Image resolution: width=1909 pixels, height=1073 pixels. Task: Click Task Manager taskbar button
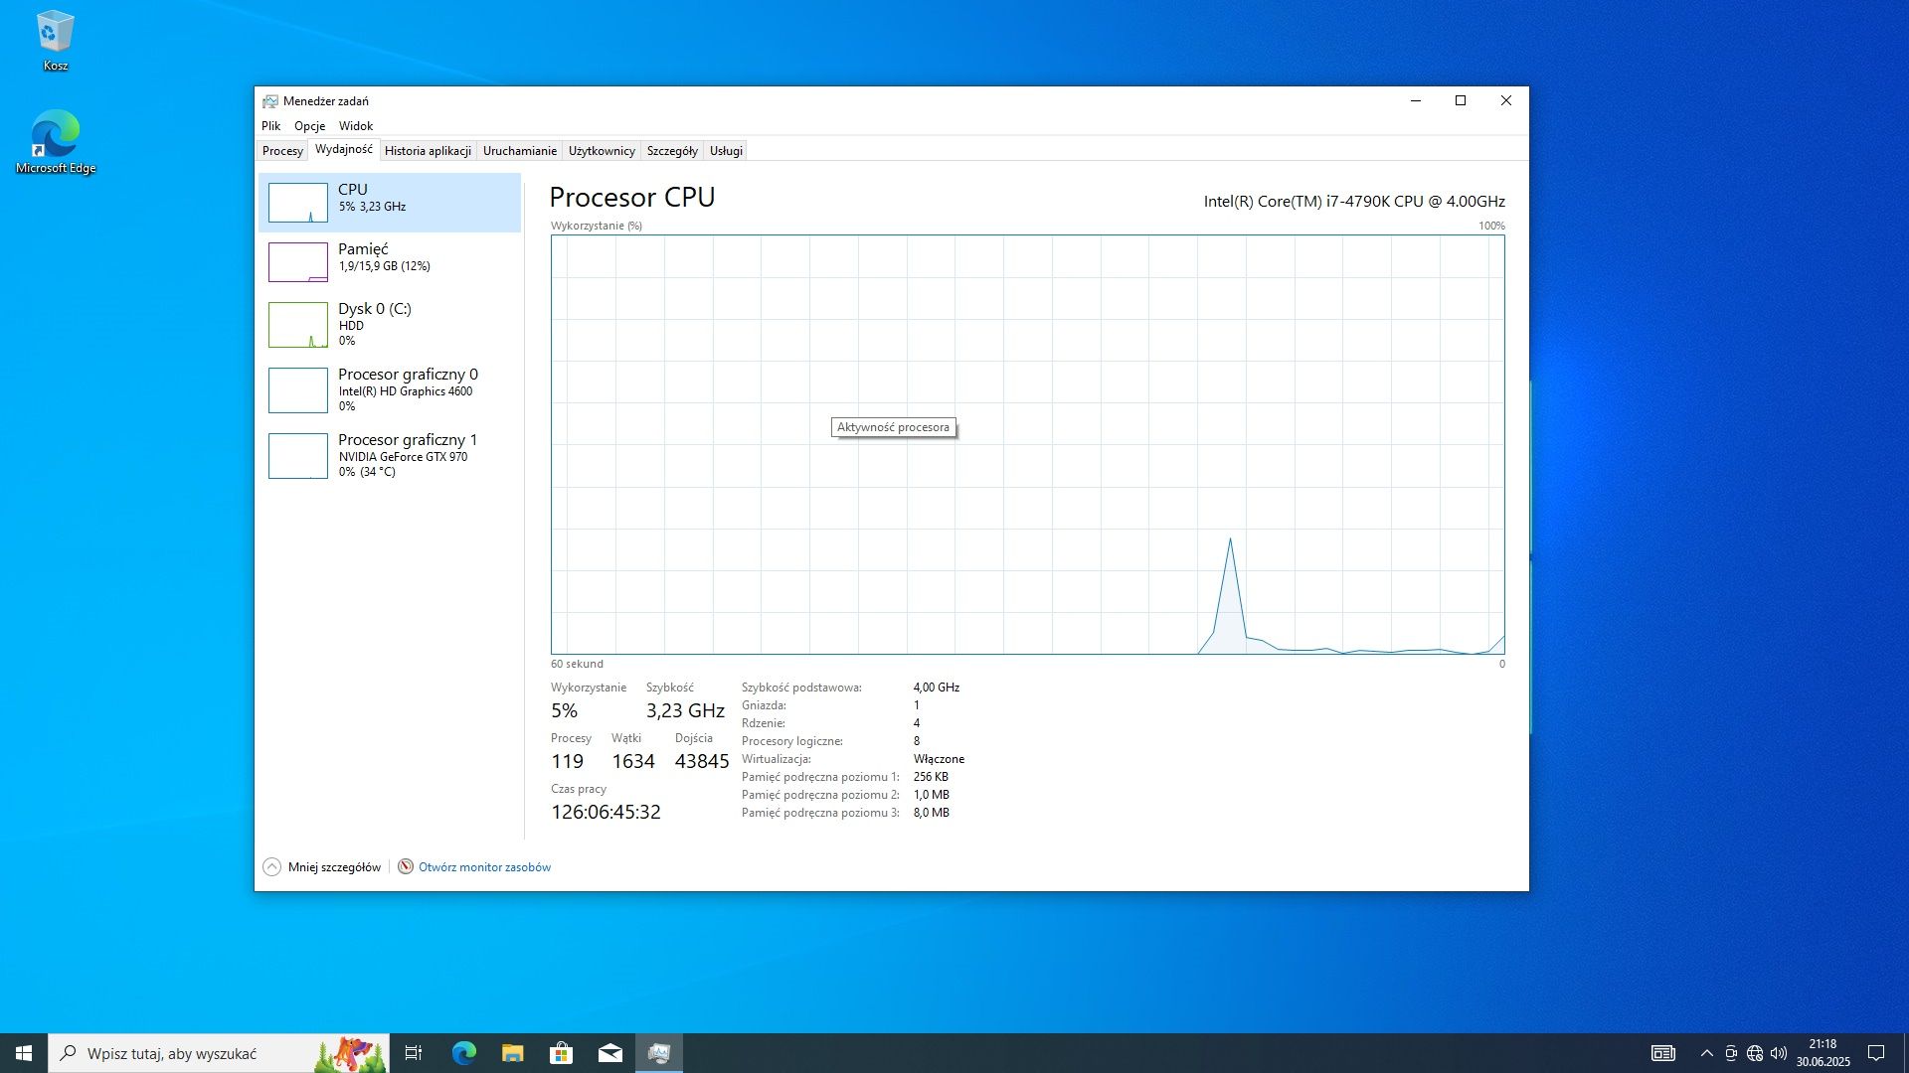pos(658,1053)
